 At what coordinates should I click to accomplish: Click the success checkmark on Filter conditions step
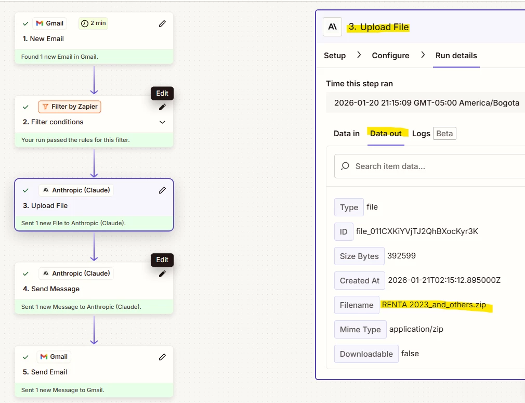click(25, 107)
